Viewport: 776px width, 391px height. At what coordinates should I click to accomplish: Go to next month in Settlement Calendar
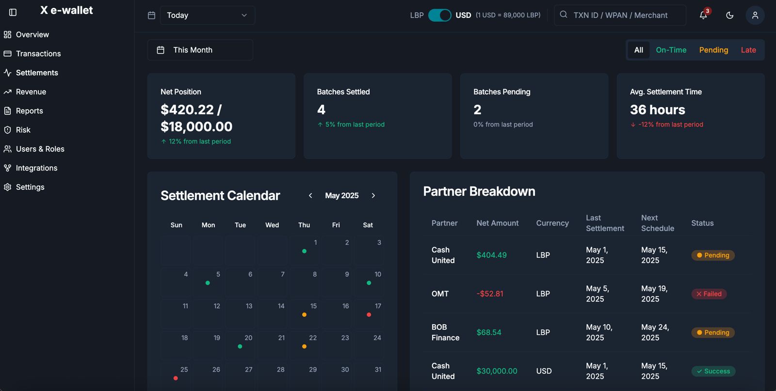(x=373, y=196)
